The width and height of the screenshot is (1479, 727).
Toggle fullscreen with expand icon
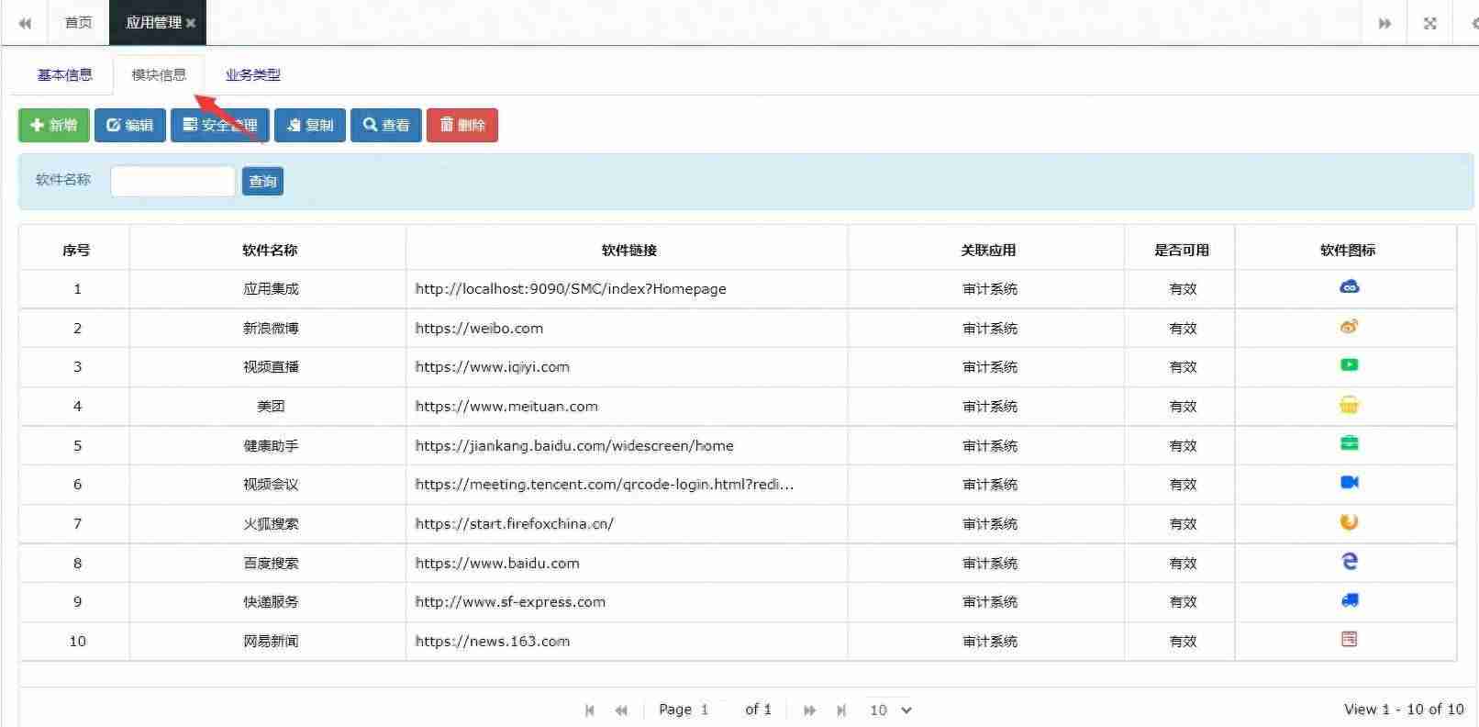click(x=1429, y=23)
